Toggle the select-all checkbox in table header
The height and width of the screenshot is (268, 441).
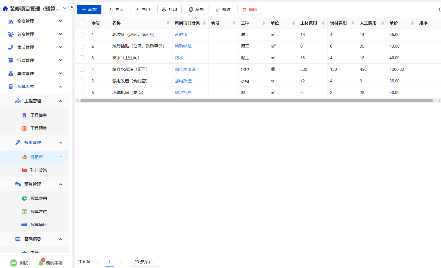[x=82, y=23]
